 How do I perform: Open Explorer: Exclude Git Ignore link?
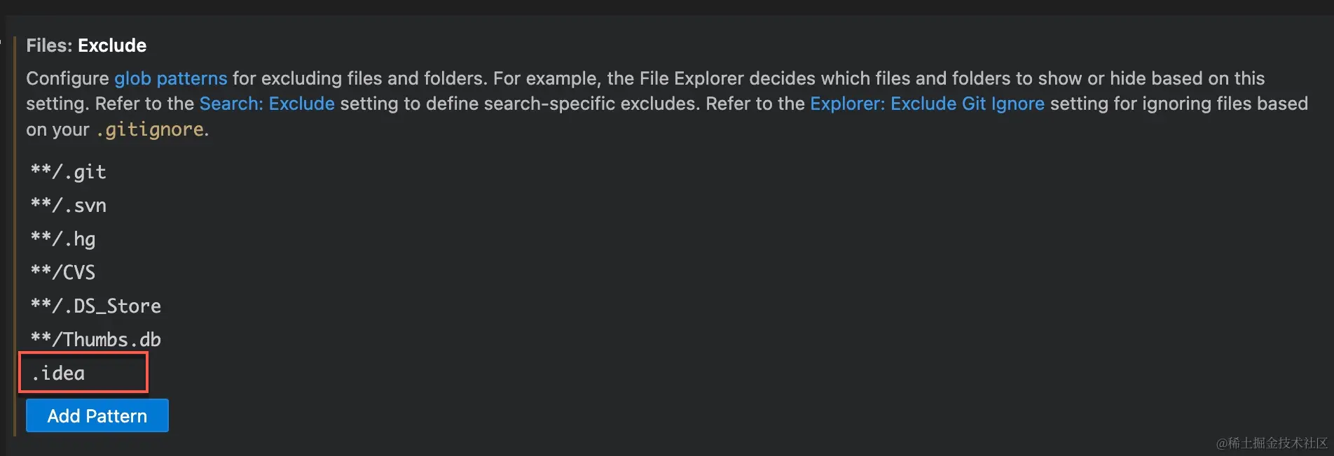pyautogui.click(x=927, y=104)
